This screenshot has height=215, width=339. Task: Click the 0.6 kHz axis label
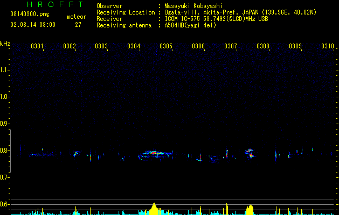click(4, 204)
